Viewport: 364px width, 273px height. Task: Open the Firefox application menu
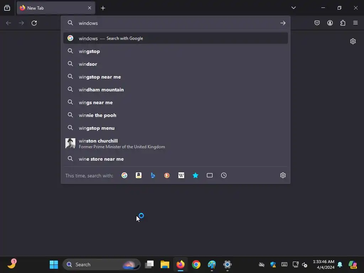click(x=355, y=23)
